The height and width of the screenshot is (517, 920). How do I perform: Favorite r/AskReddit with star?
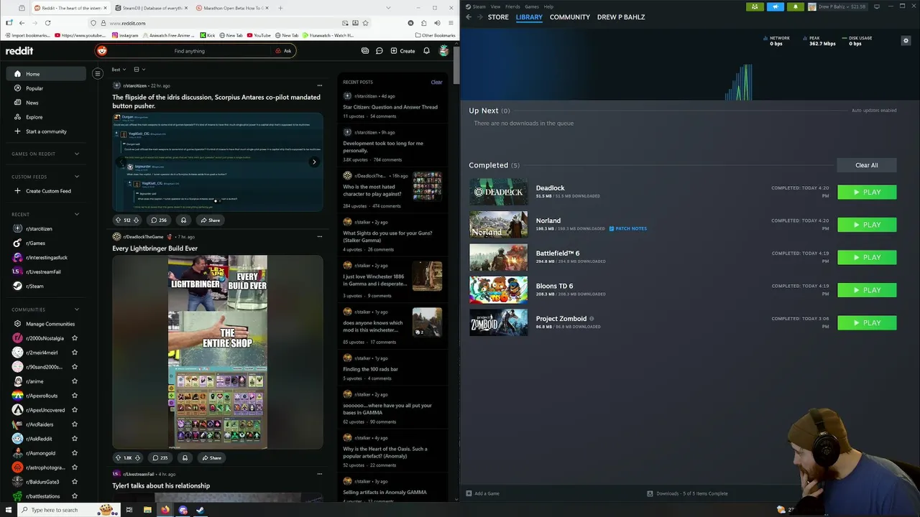[74, 439]
